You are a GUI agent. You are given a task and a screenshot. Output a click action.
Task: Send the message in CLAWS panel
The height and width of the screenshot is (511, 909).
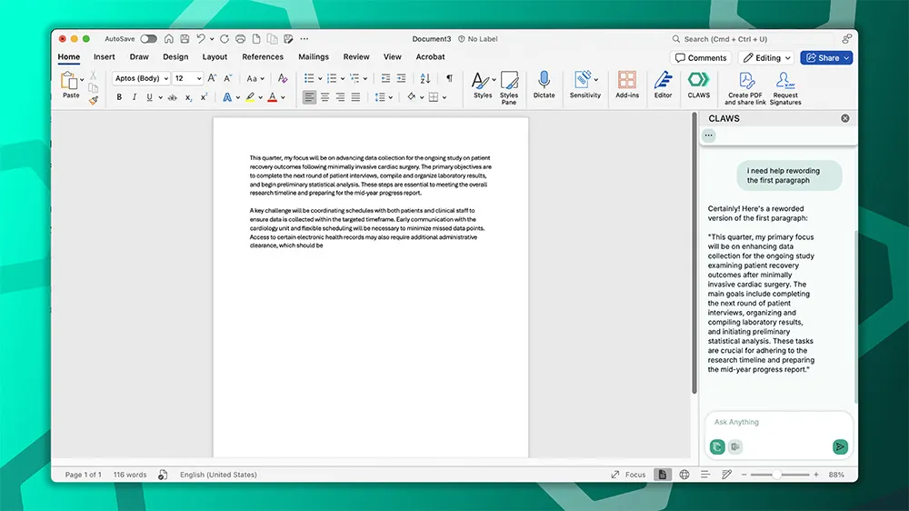(x=839, y=446)
